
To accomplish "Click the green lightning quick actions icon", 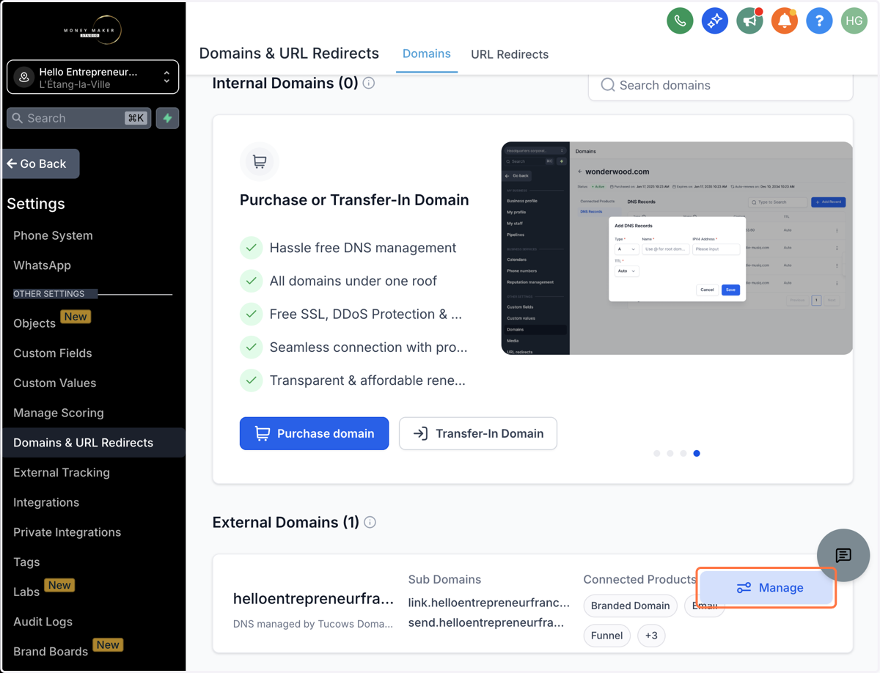I will tap(167, 118).
